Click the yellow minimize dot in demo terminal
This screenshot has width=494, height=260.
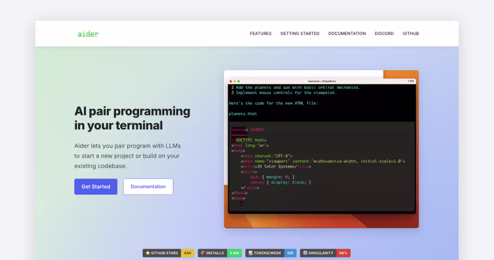click(234, 81)
